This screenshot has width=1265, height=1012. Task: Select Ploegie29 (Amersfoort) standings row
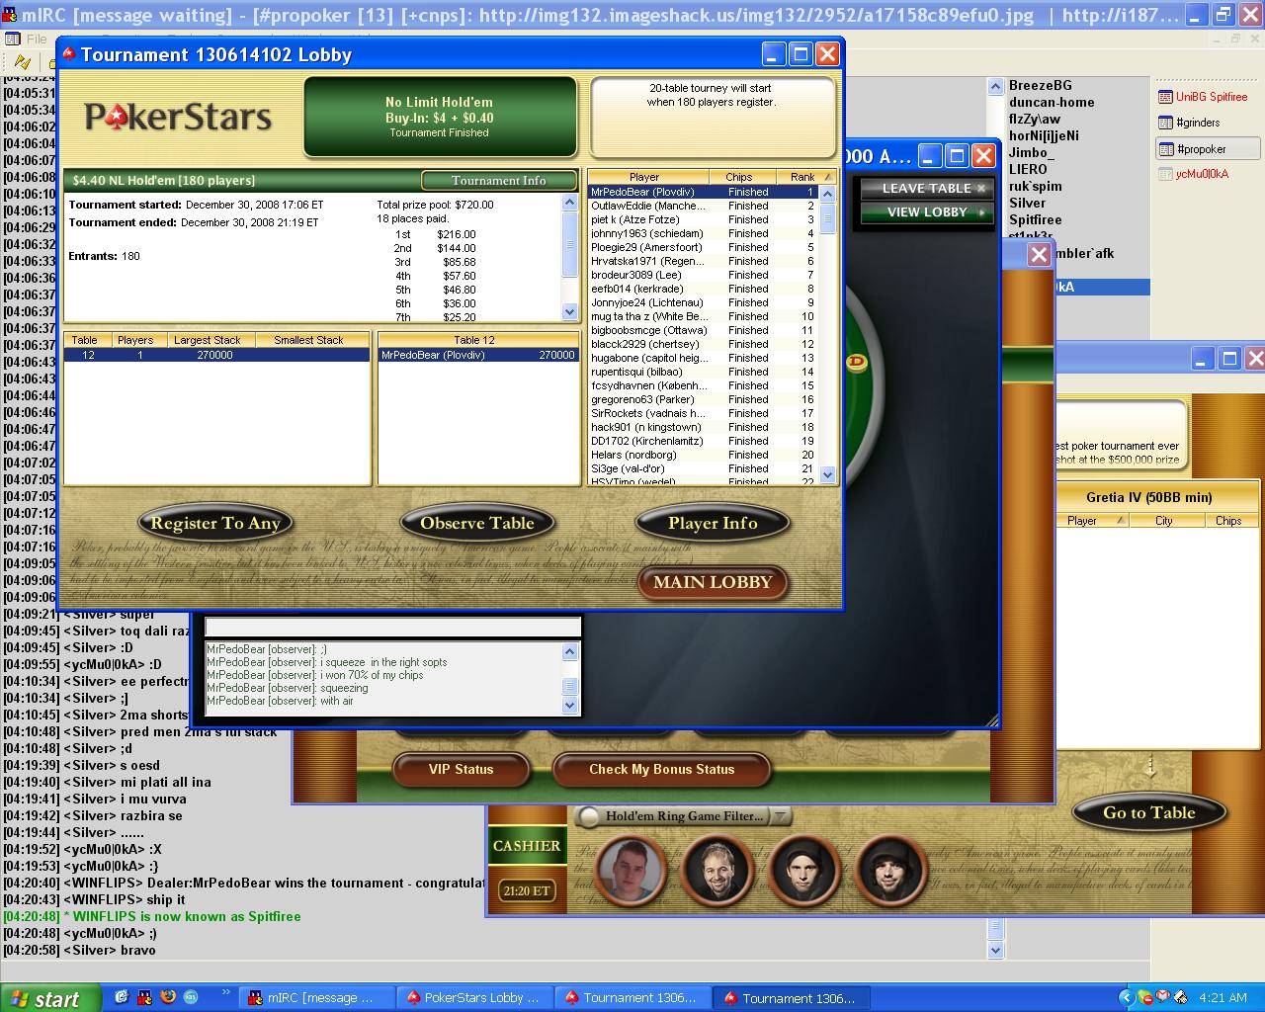(704, 247)
